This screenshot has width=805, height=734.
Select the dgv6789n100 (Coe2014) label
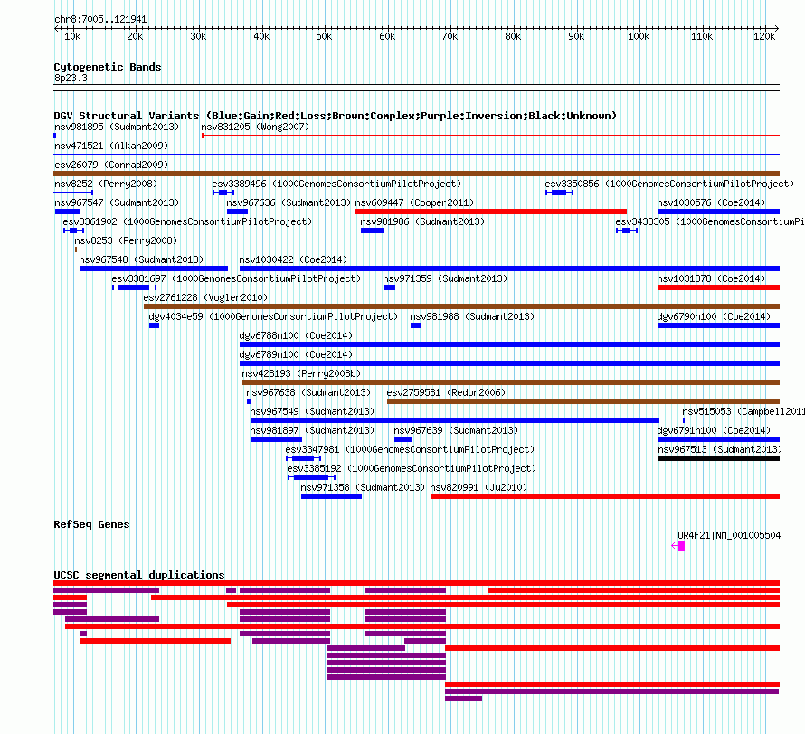pyautogui.click(x=296, y=354)
